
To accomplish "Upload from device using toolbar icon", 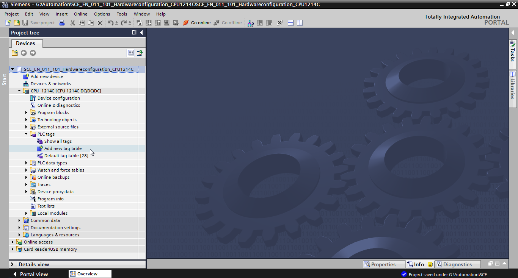I will (x=157, y=23).
